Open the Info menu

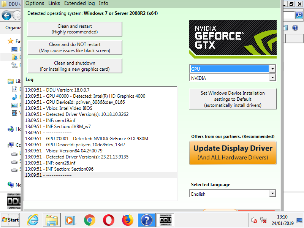tap(103, 3)
